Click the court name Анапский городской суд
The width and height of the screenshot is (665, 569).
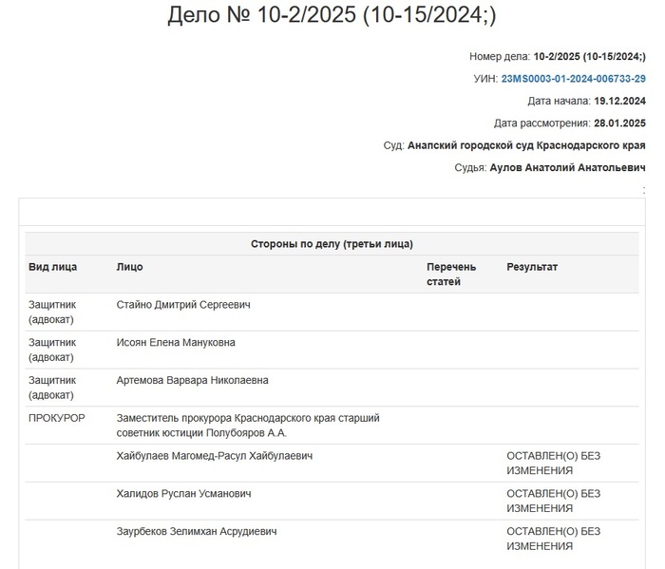pyautogui.click(x=526, y=145)
